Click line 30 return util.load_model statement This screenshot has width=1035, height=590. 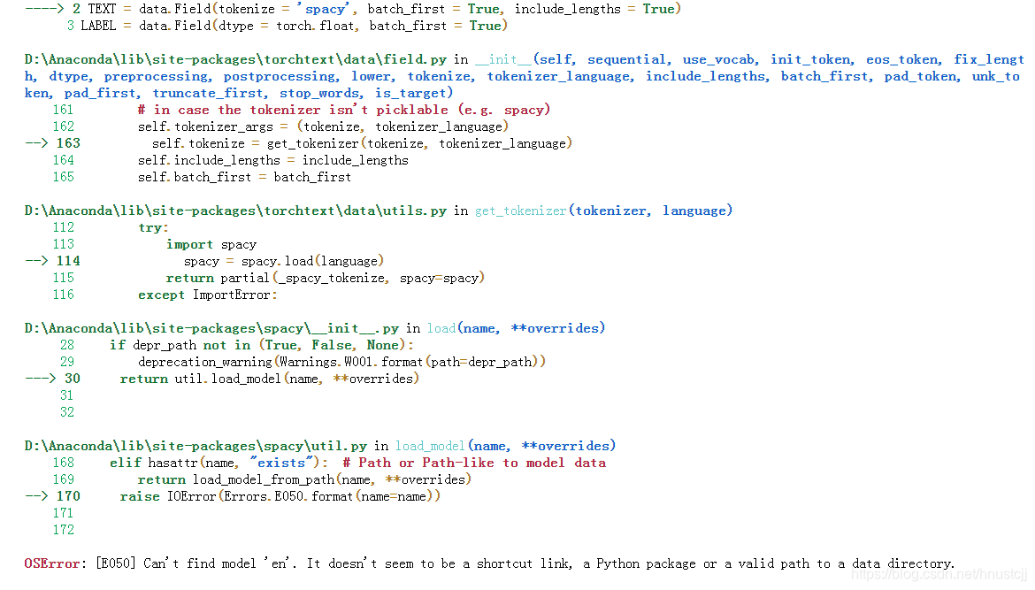[x=269, y=379]
